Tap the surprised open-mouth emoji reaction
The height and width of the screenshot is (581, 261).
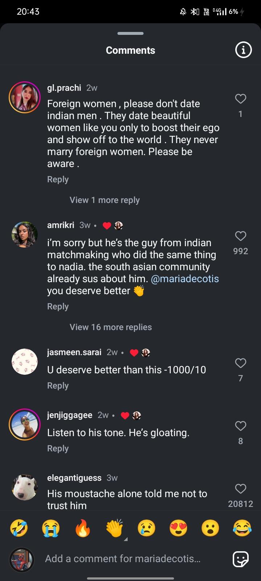click(210, 528)
